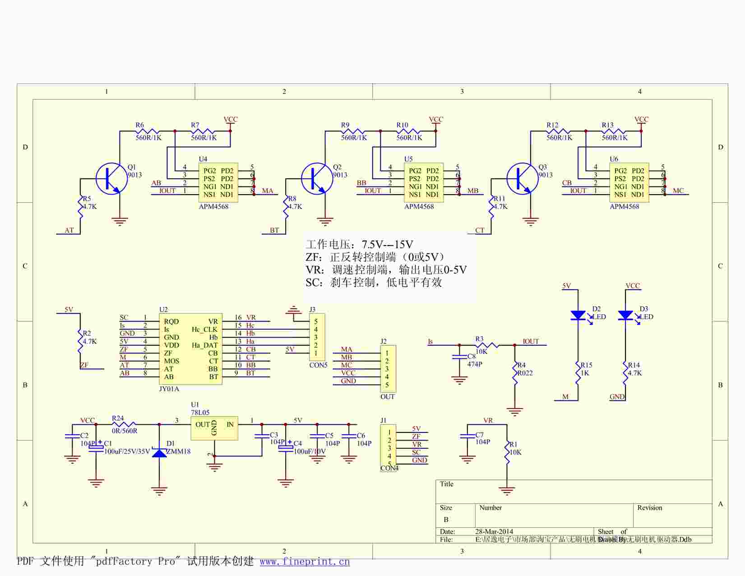Viewport: 745px width, 576px height.
Task: Click the R9 resistor symbol
Action: (353, 131)
